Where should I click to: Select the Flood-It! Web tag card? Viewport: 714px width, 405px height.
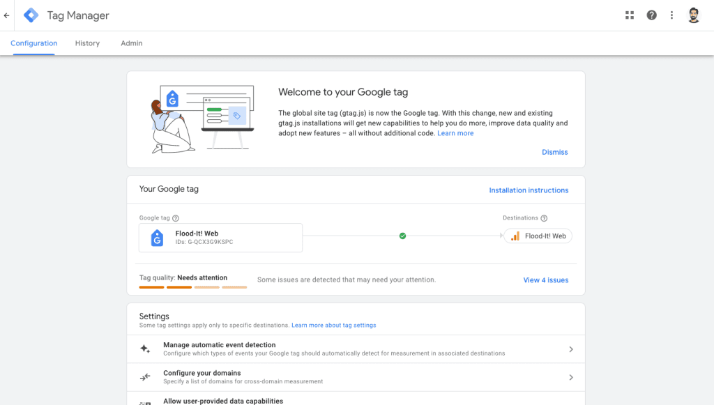coord(222,238)
